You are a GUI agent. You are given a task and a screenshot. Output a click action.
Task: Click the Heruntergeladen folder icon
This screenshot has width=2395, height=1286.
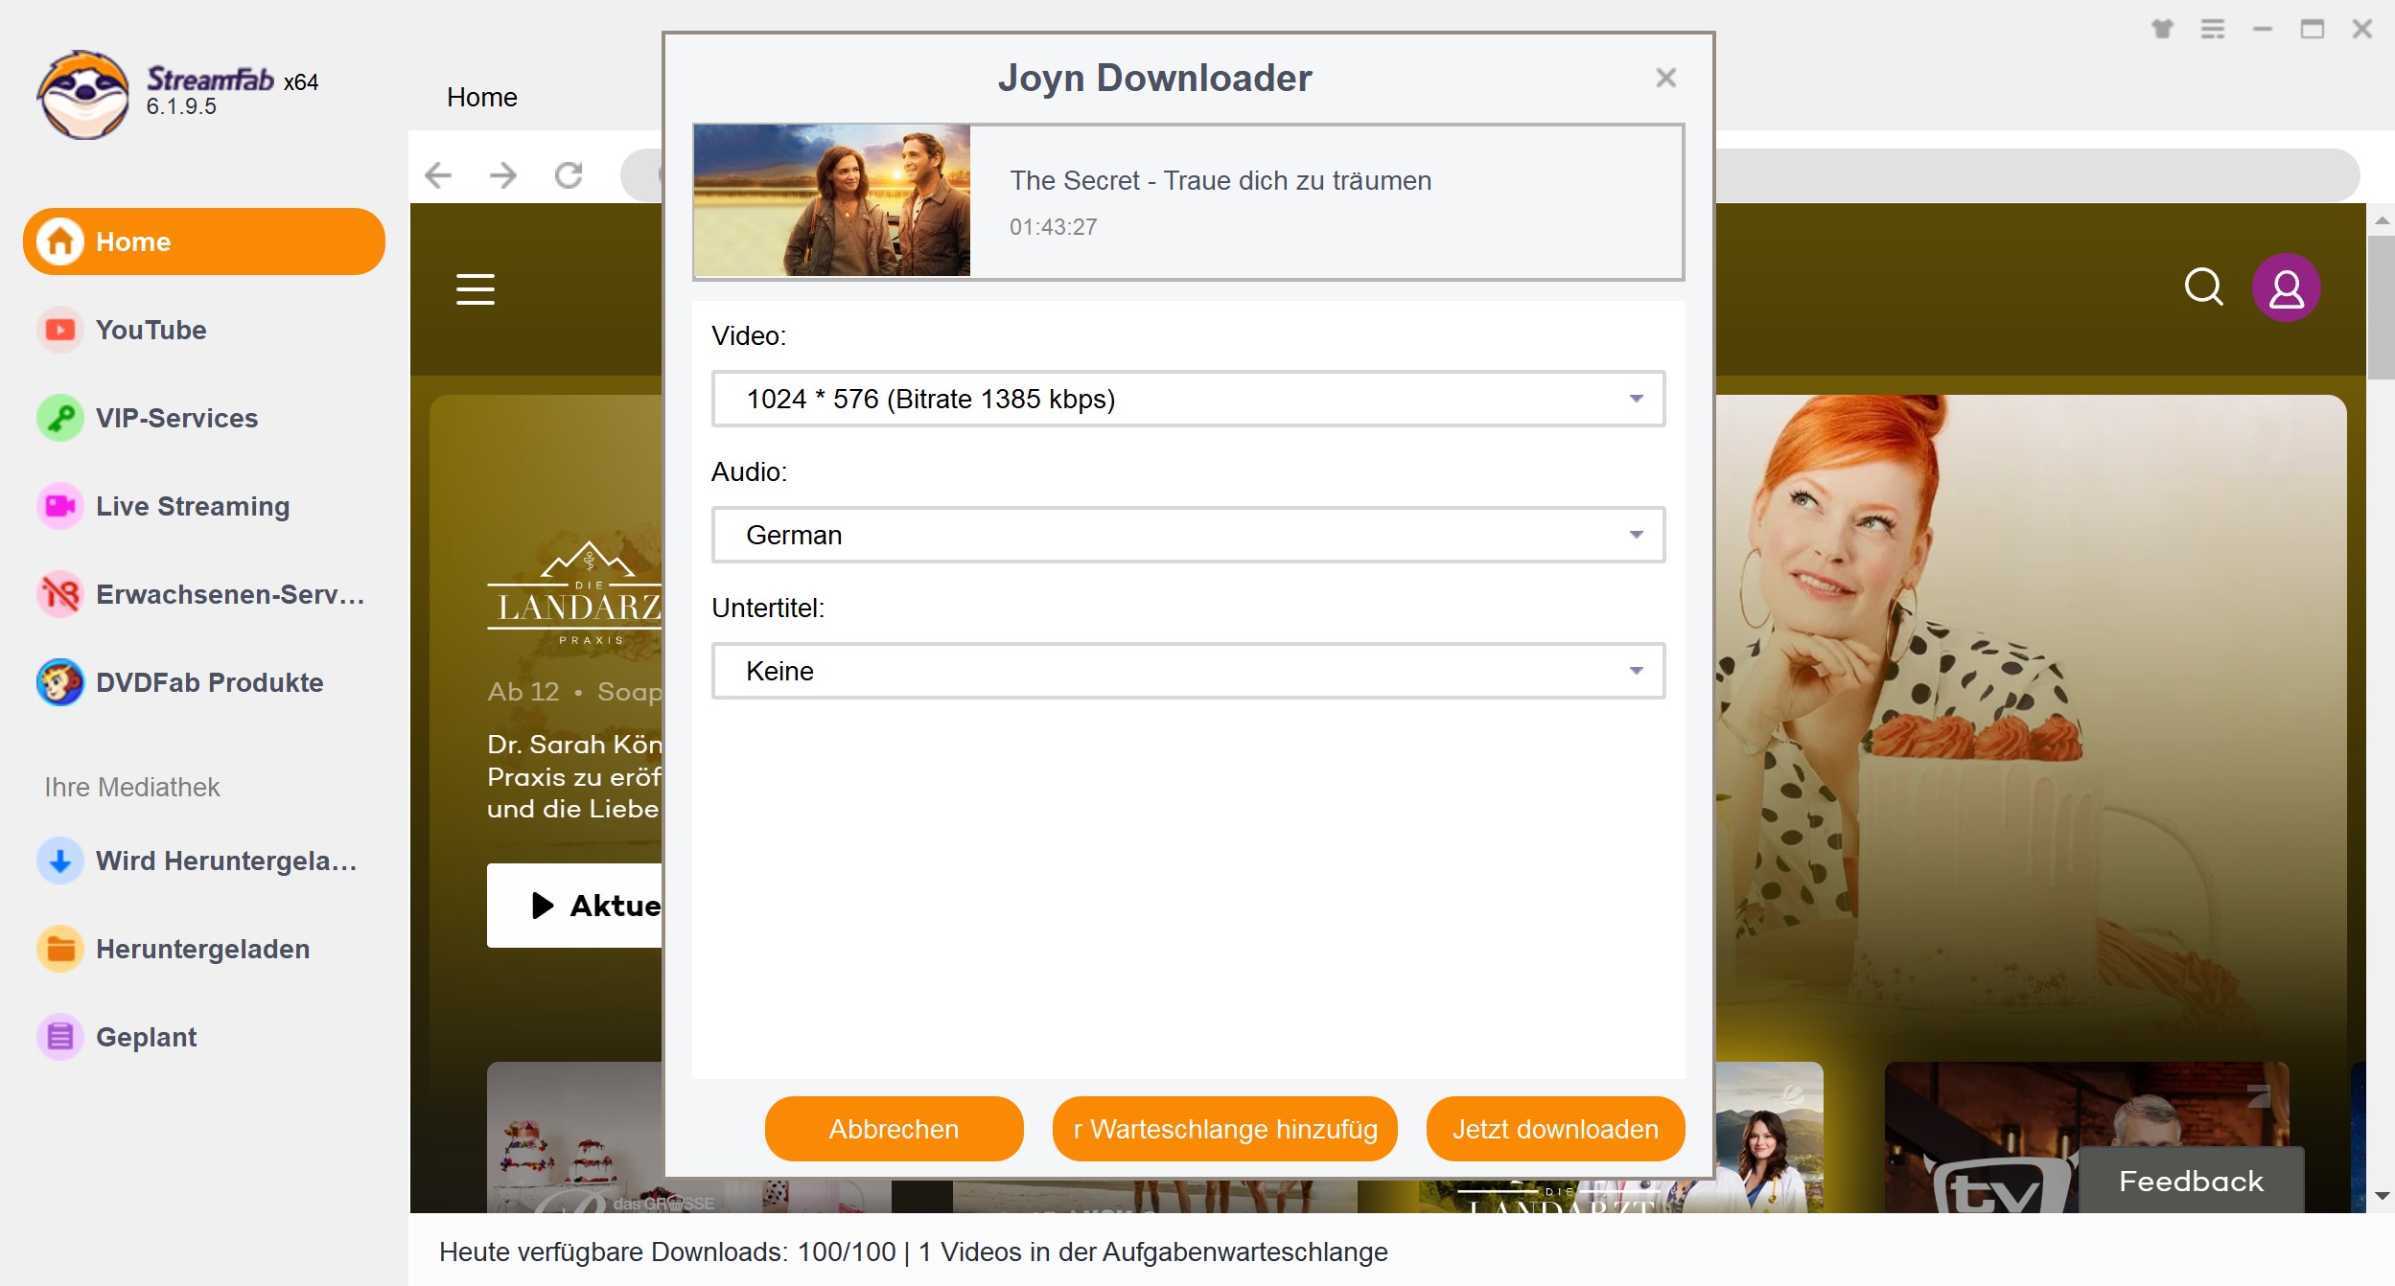(x=60, y=949)
